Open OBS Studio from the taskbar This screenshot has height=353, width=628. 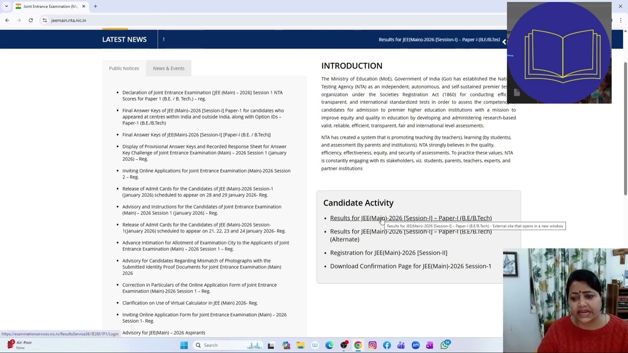343,345
